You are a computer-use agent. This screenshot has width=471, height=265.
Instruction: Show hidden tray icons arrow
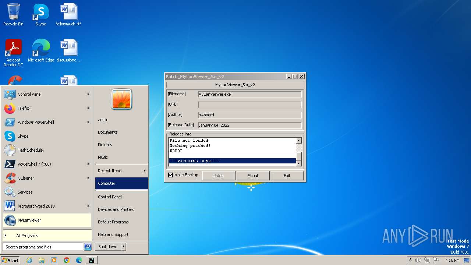pyautogui.click(x=410, y=260)
